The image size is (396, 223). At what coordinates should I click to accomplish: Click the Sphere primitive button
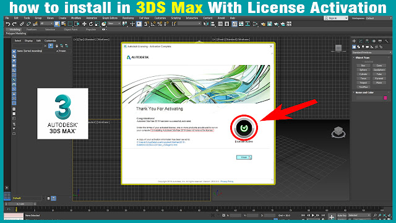363,70
